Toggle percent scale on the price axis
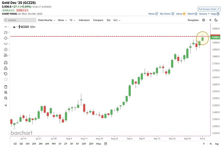Screen dimensions: 223x148 (210, 144)
